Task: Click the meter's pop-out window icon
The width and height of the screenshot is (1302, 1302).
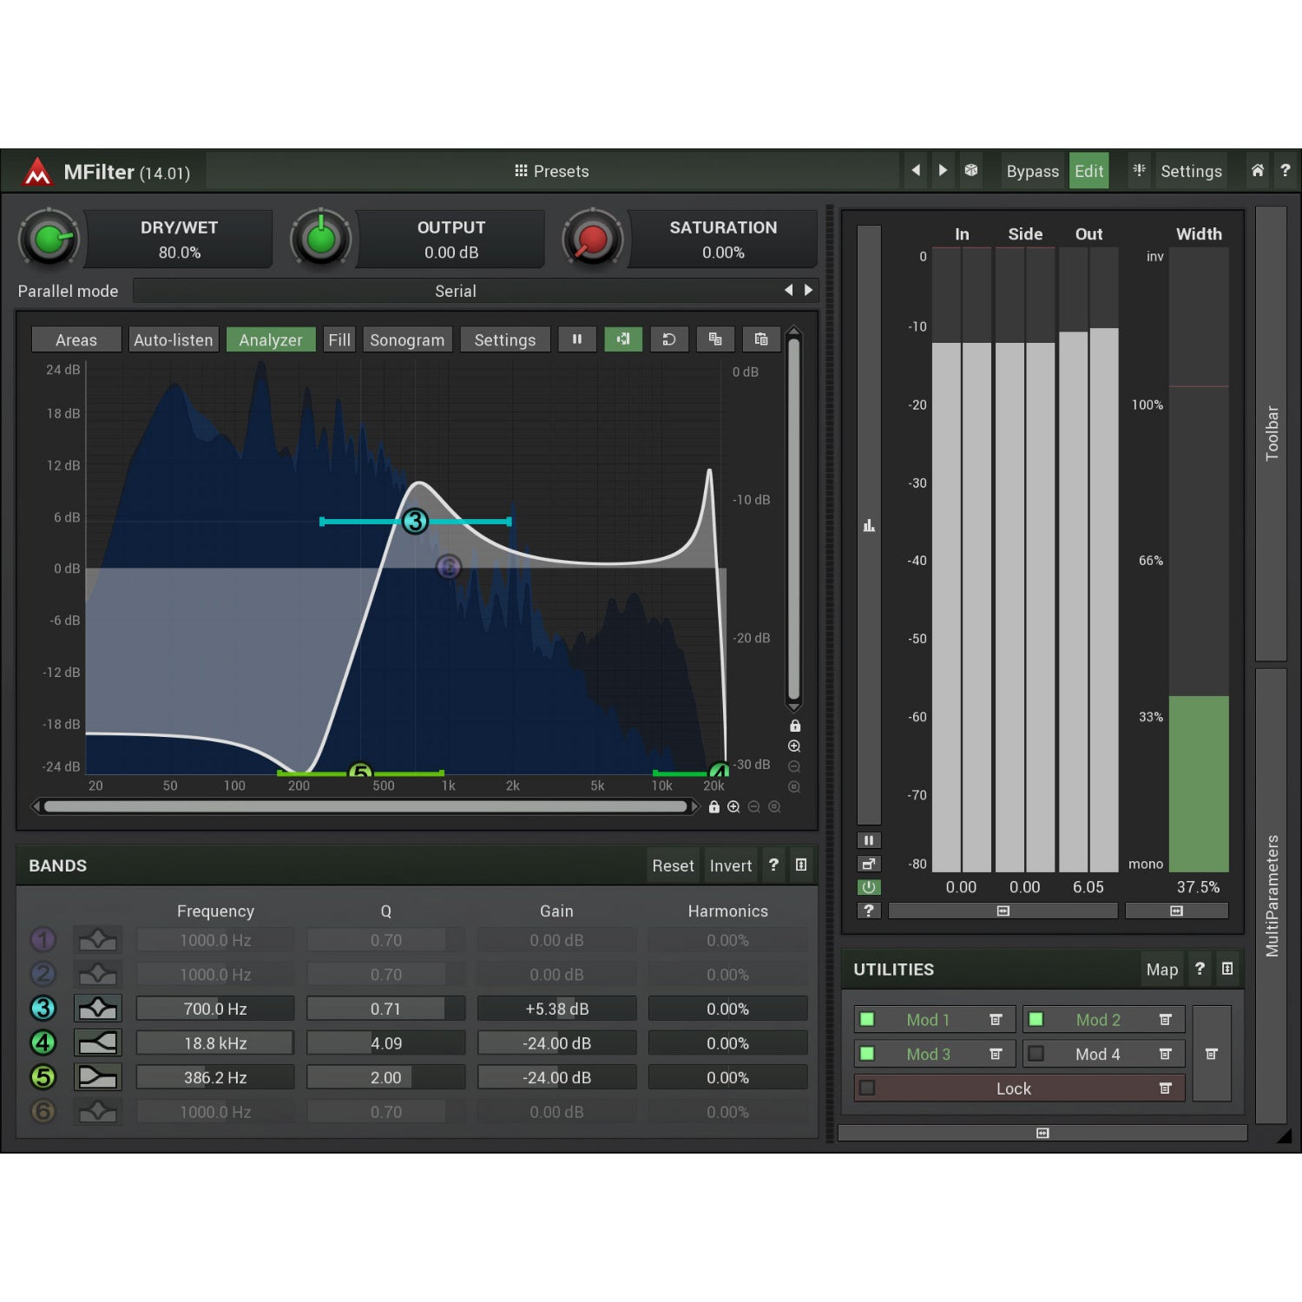Action: (x=868, y=864)
